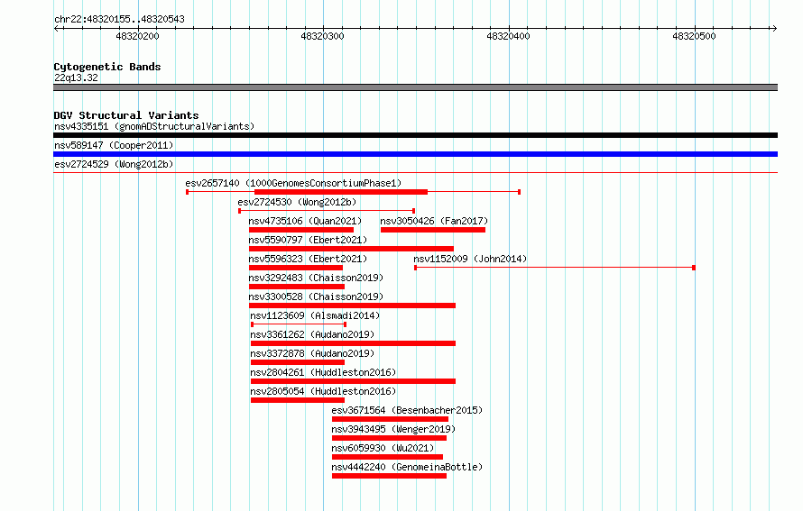Click the right arrow of the ruler
This screenshot has height=511, width=803.
click(x=774, y=29)
